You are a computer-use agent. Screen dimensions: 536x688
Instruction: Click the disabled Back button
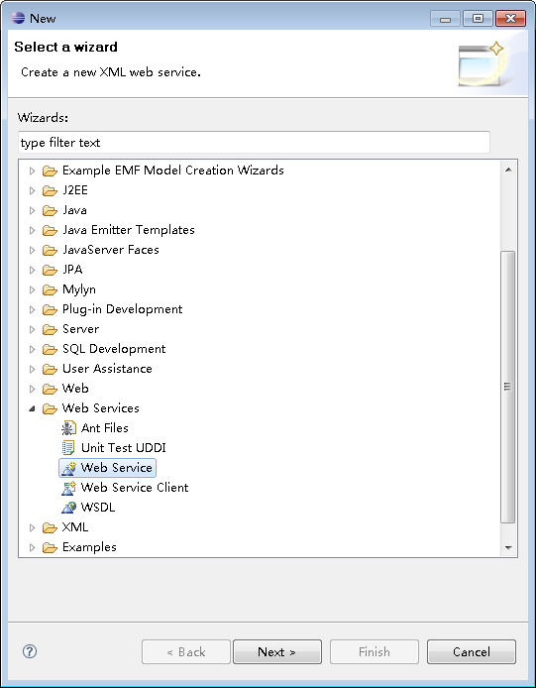click(x=186, y=651)
